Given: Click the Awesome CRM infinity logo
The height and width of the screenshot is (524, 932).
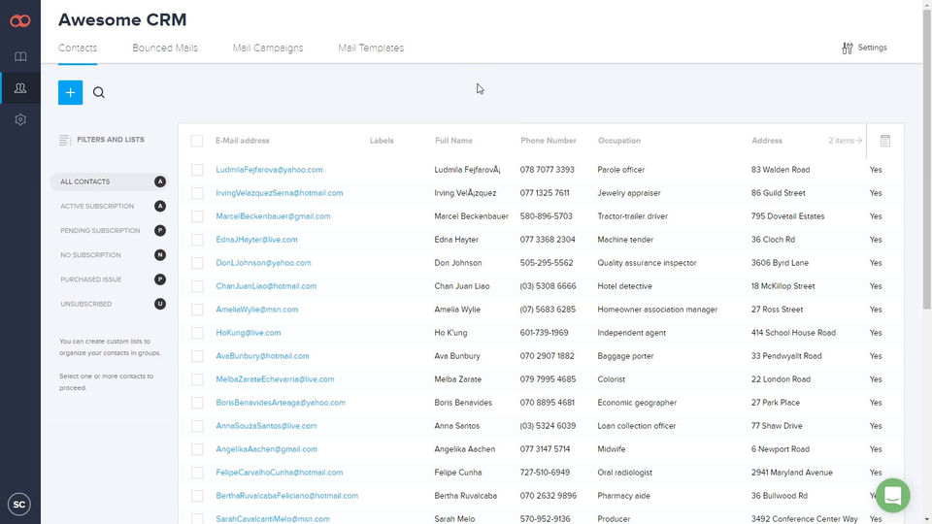Looking at the screenshot, I should tap(20, 21).
